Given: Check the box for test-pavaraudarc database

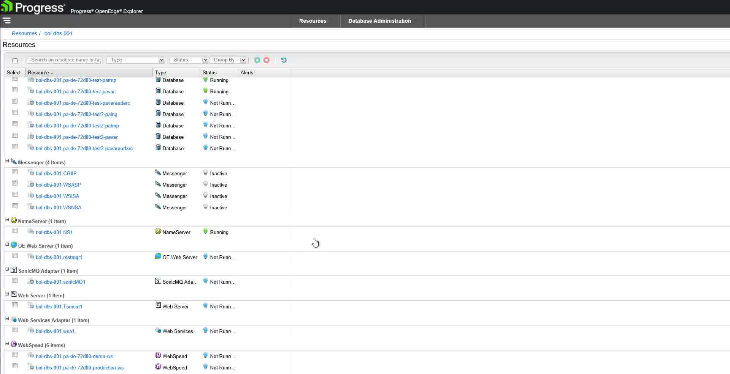Looking at the screenshot, I should (x=15, y=101).
